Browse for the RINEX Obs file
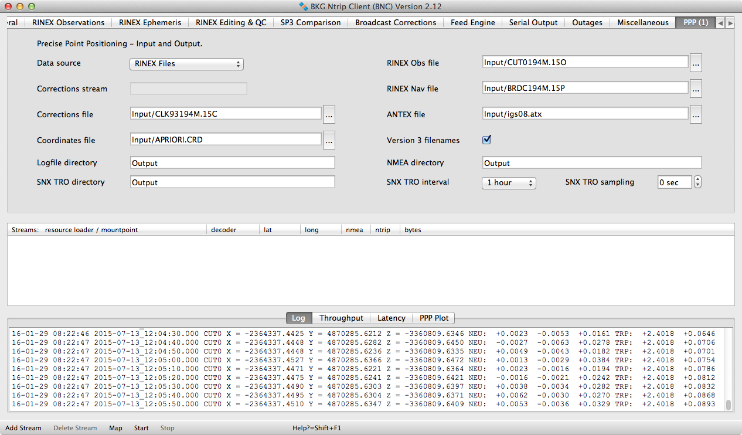The width and height of the screenshot is (742, 435). click(x=696, y=63)
